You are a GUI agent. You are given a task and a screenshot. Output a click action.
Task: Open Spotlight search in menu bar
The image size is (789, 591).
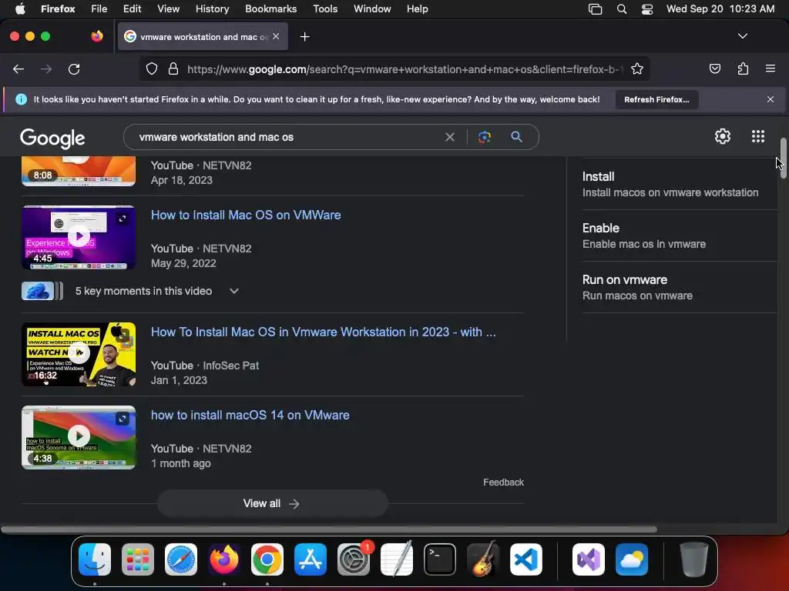(x=622, y=9)
